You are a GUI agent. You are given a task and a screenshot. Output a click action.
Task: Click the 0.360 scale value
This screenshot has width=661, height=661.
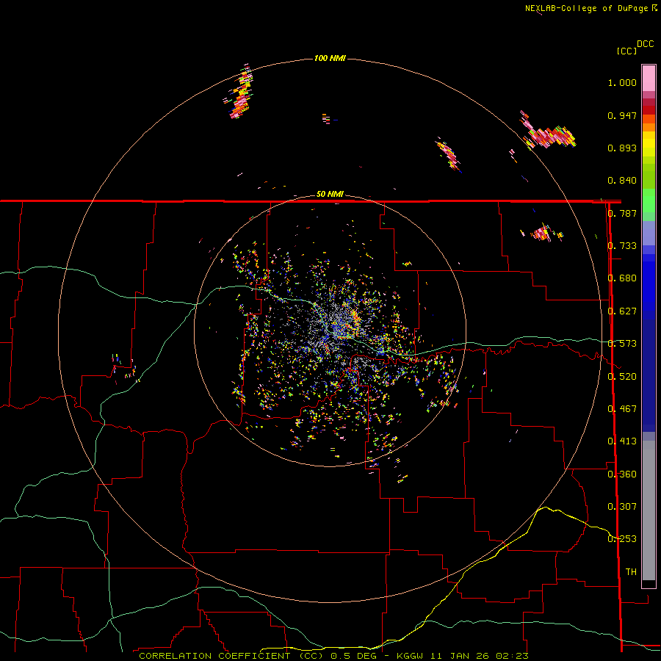[x=622, y=474]
